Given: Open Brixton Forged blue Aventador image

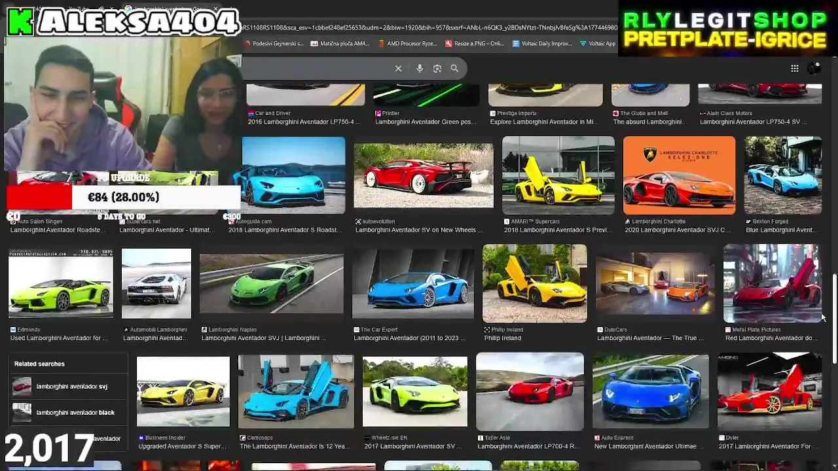Looking at the screenshot, I should point(782,175).
